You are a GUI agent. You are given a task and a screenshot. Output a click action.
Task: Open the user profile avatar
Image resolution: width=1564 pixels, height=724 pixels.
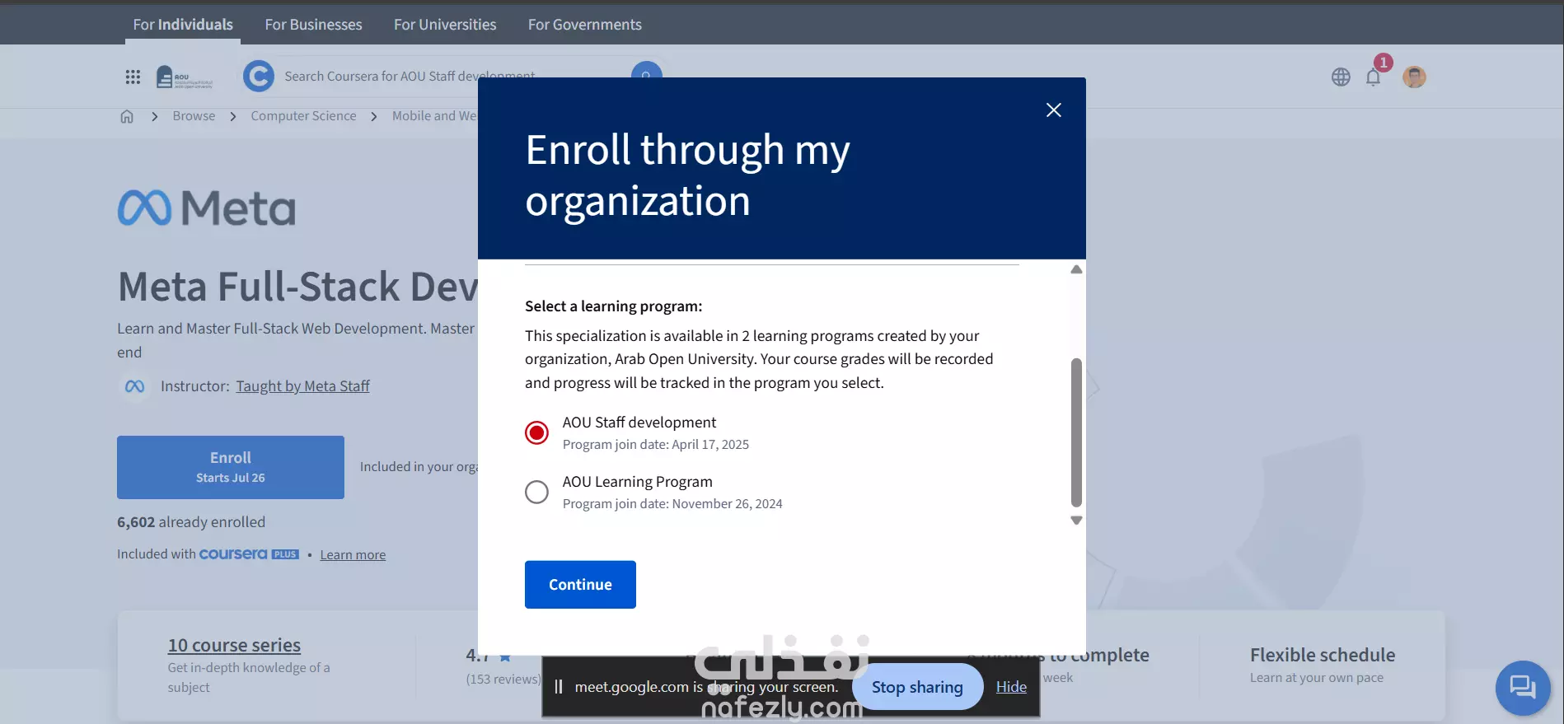point(1415,77)
